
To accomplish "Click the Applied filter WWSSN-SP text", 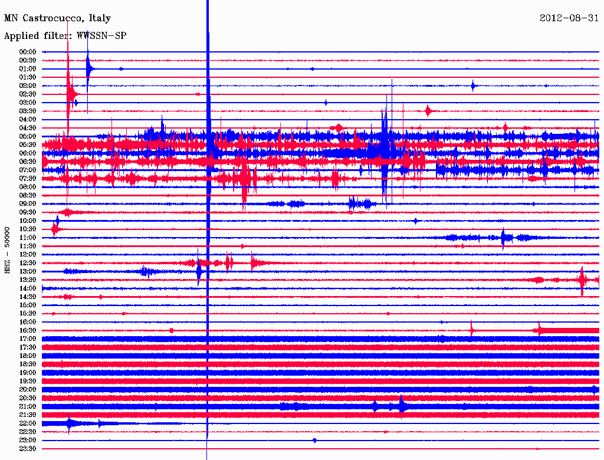I will pos(65,36).
